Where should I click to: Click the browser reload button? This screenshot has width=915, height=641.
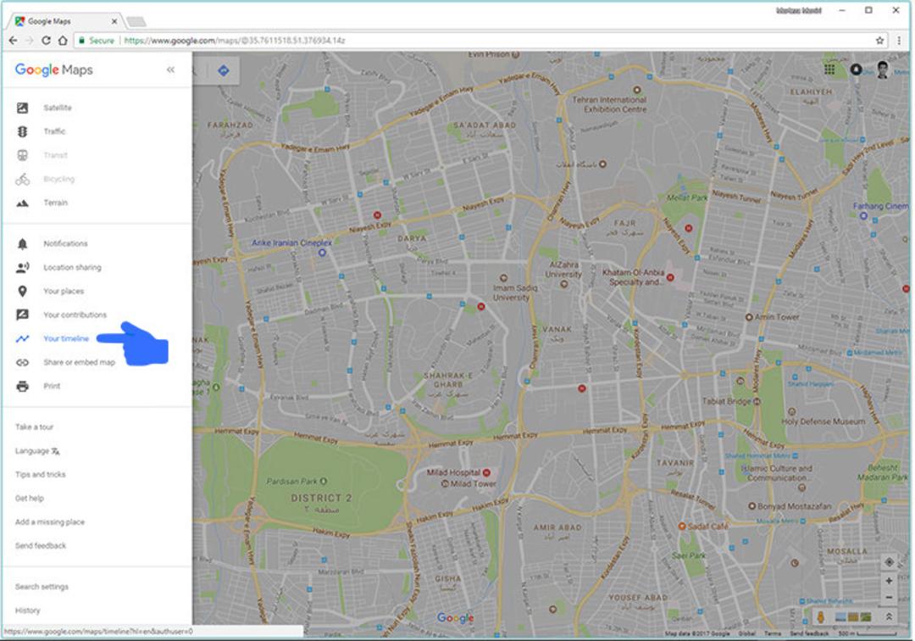point(46,41)
